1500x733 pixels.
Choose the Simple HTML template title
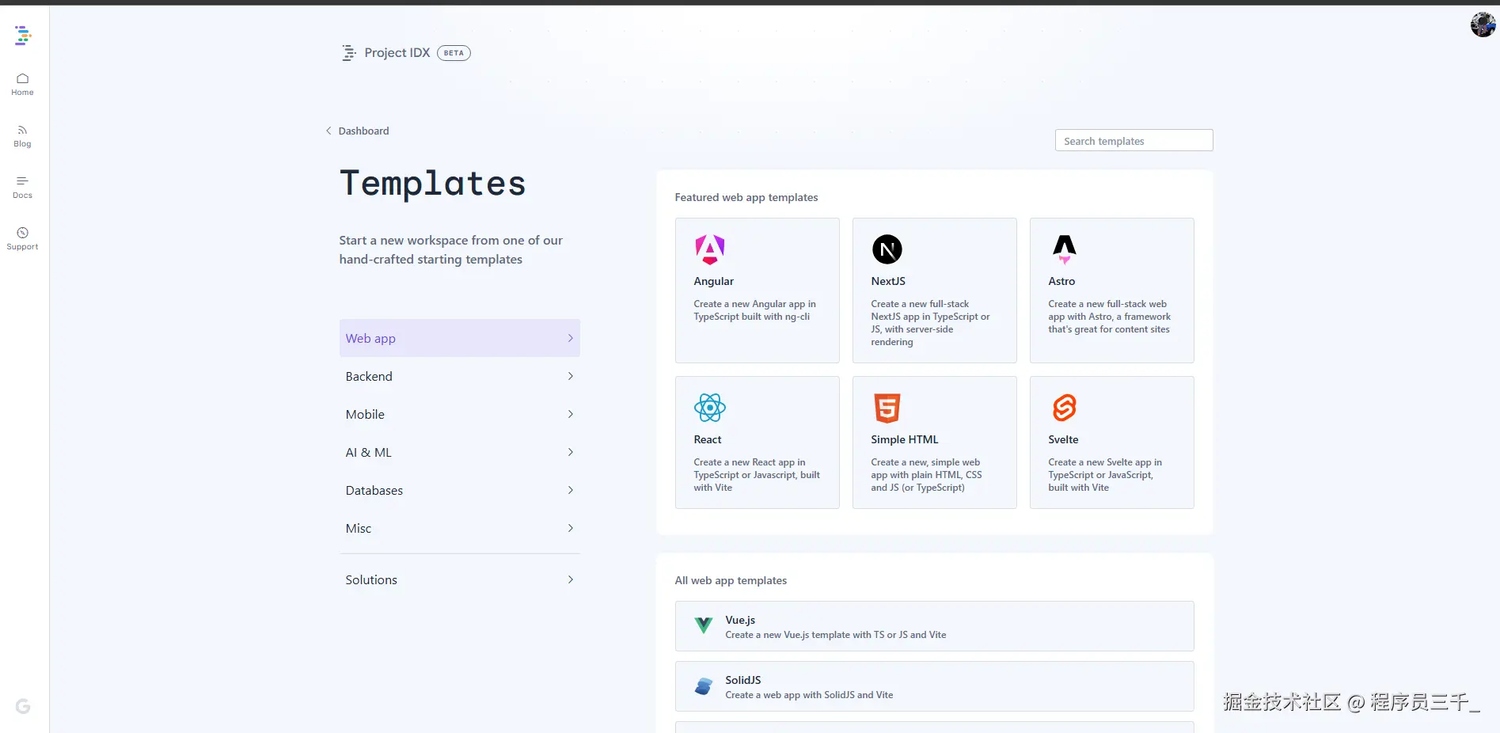click(905, 439)
